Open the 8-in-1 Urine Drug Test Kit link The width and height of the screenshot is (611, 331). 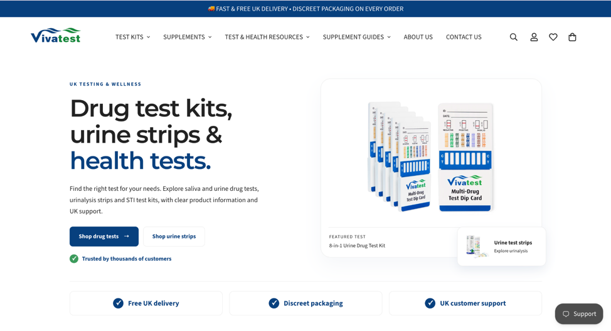[x=357, y=245]
